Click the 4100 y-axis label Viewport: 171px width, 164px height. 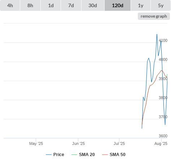[163, 40]
